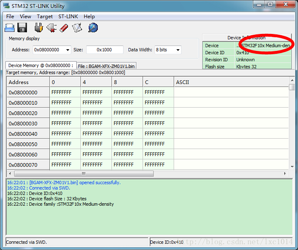Click the column header labeled 4

96,82
